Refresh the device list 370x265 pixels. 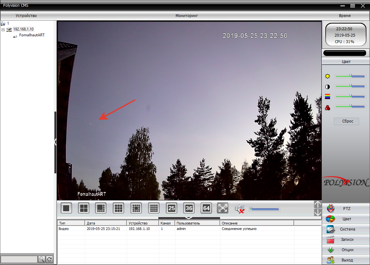(50, 259)
